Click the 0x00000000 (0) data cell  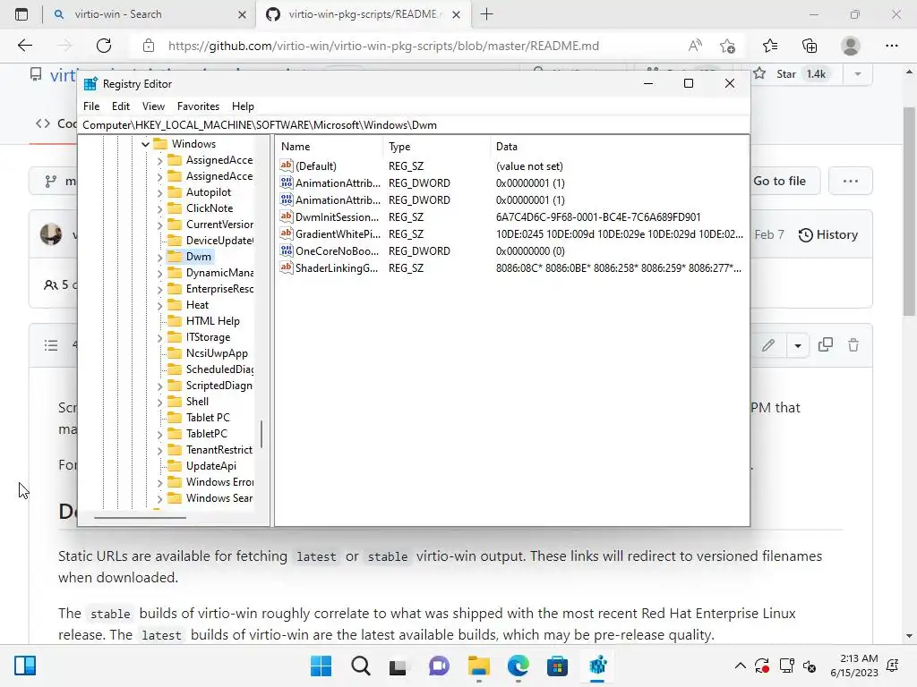530,250
